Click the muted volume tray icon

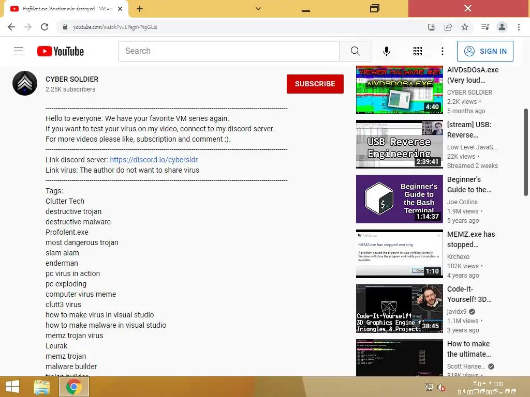click(441, 387)
